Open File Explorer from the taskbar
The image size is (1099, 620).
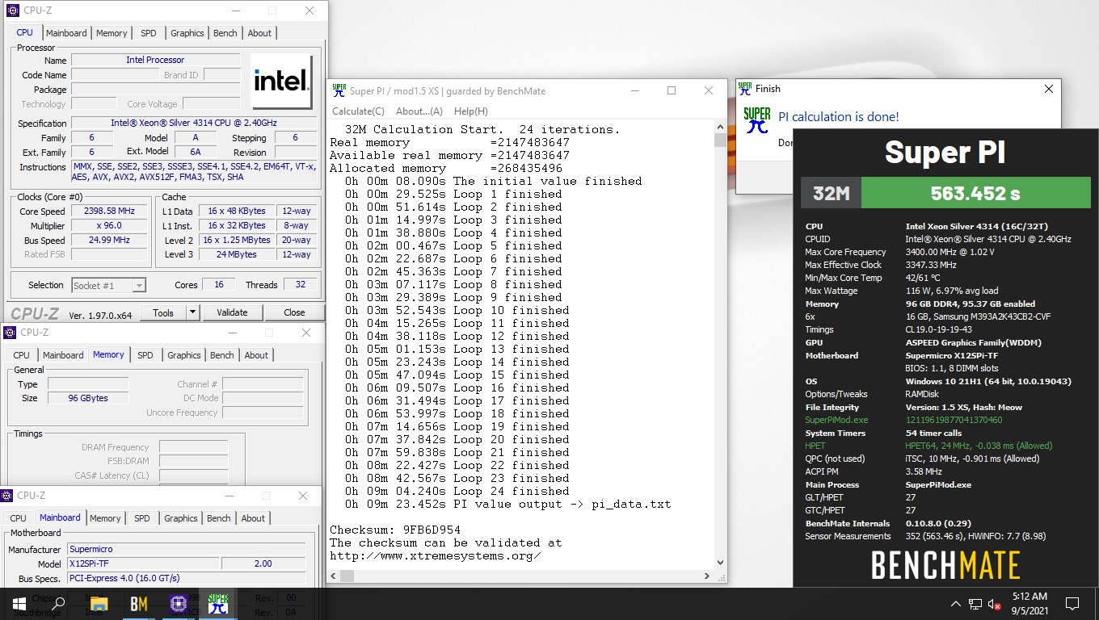[x=99, y=603]
